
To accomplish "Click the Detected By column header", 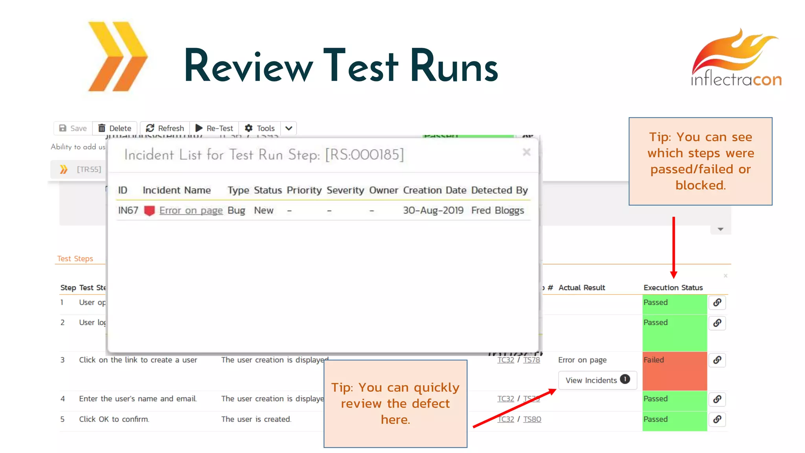I will tap(500, 190).
